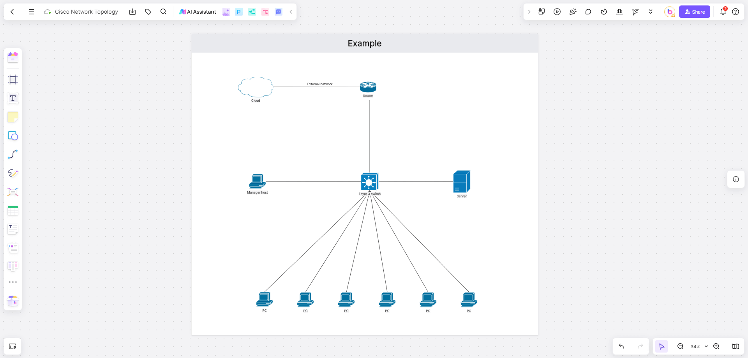Open the voting icon

coord(619,12)
